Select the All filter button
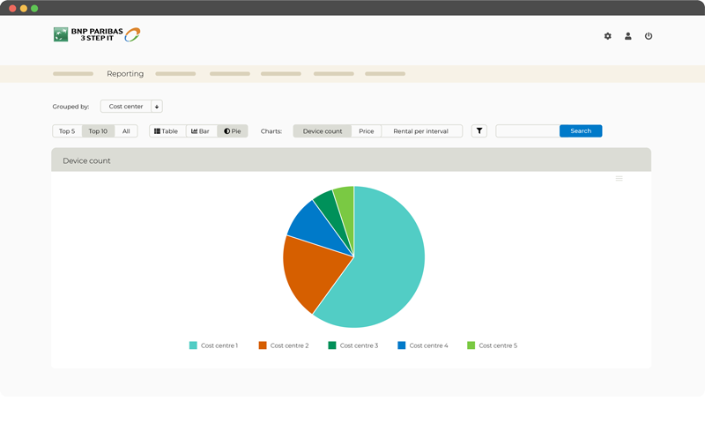705x423 pixels. click(126, 131)
